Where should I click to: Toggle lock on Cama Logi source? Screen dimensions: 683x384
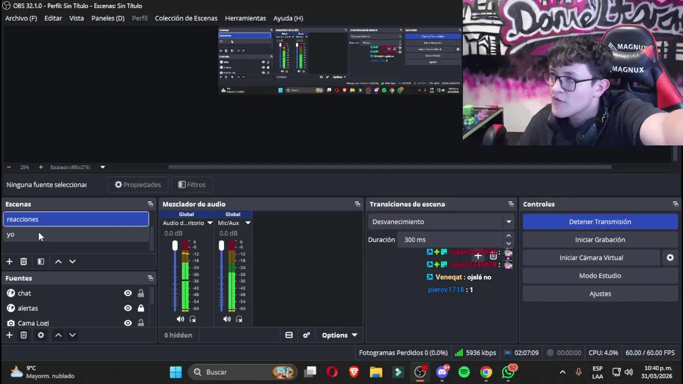(141, 323)
